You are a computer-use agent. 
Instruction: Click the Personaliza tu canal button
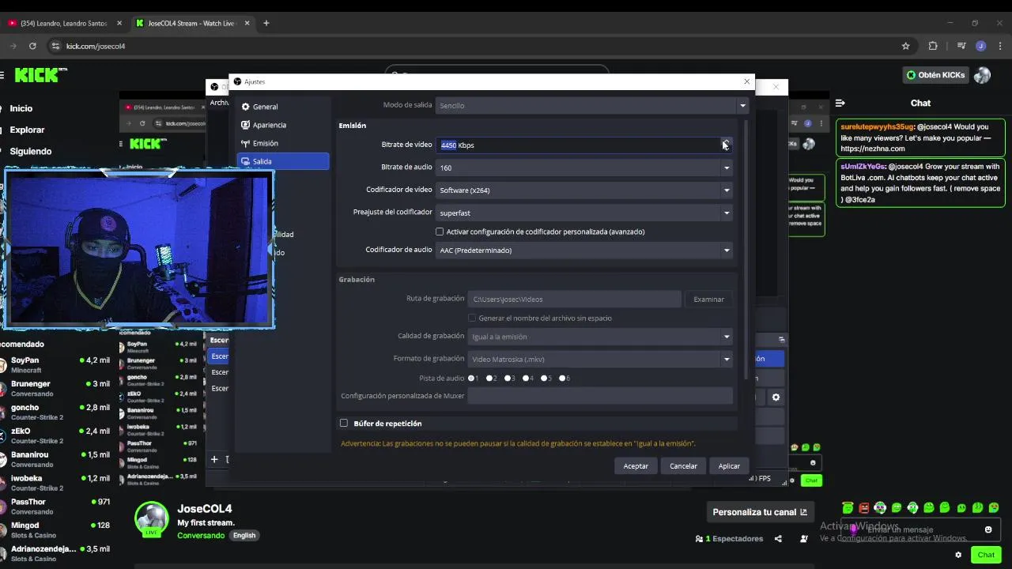[759, 512]
